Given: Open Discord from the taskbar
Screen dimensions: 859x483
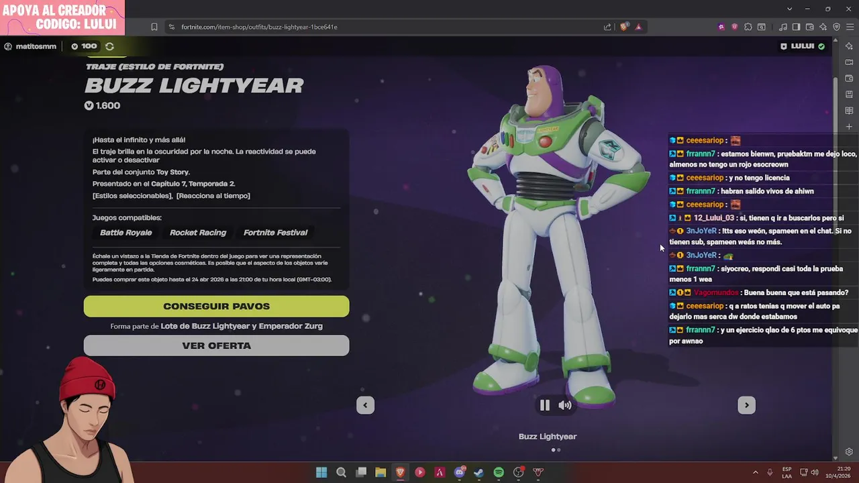Looking at the screenshot, I should pyautogui.click(x=459, y=472).
